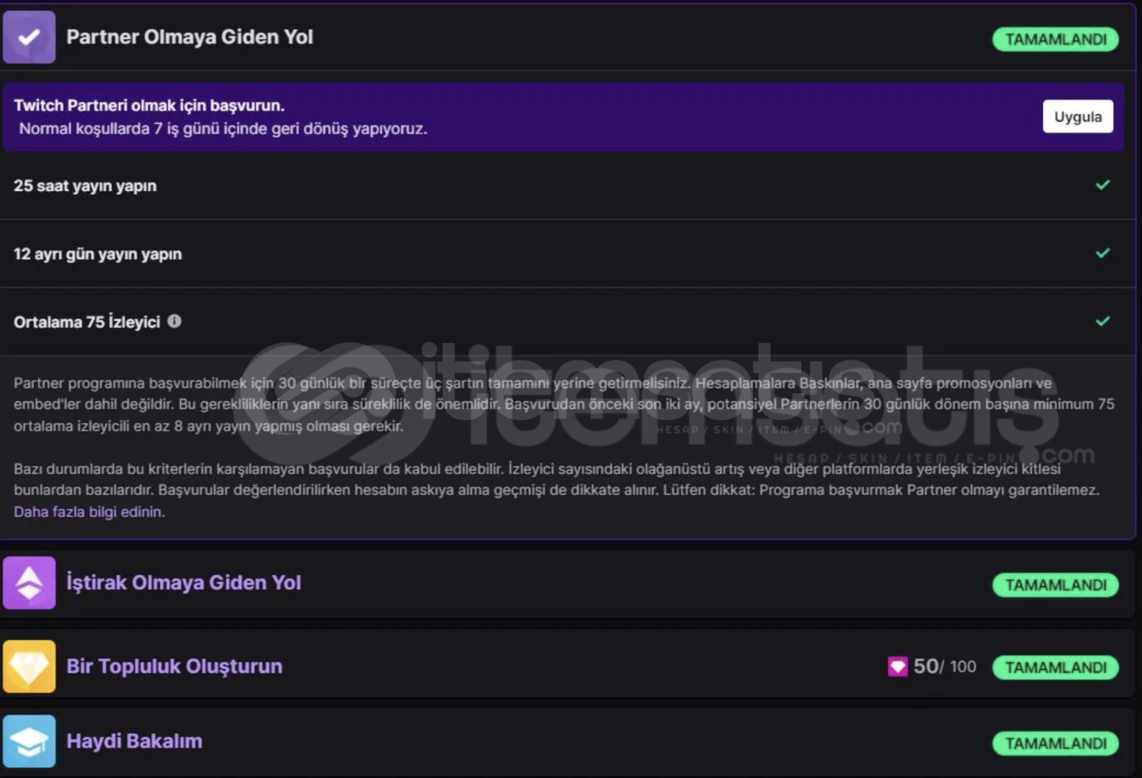Click the yellow diamond community icon
The height and width of the screenshot is (778, 1142).
(x=29, y=666)
